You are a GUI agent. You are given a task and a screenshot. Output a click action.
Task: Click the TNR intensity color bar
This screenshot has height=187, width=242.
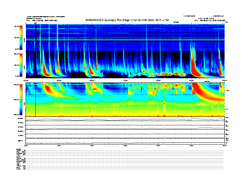pyautogui.click(x=21, y=100)
